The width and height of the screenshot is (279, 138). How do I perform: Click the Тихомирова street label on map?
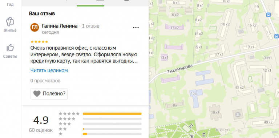(180, 69)
